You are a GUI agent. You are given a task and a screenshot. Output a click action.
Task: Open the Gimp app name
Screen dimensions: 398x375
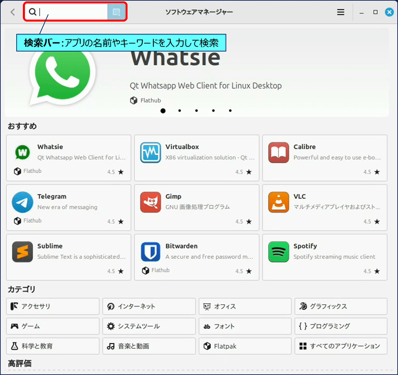tap(173, 197)
